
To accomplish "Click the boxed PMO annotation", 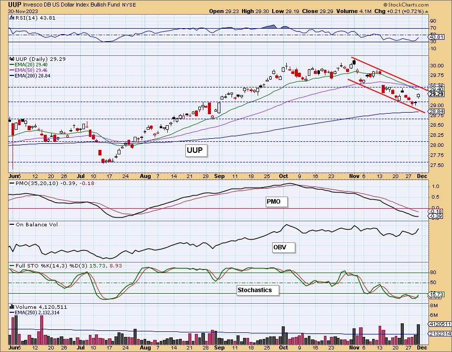I will point(276,201).
